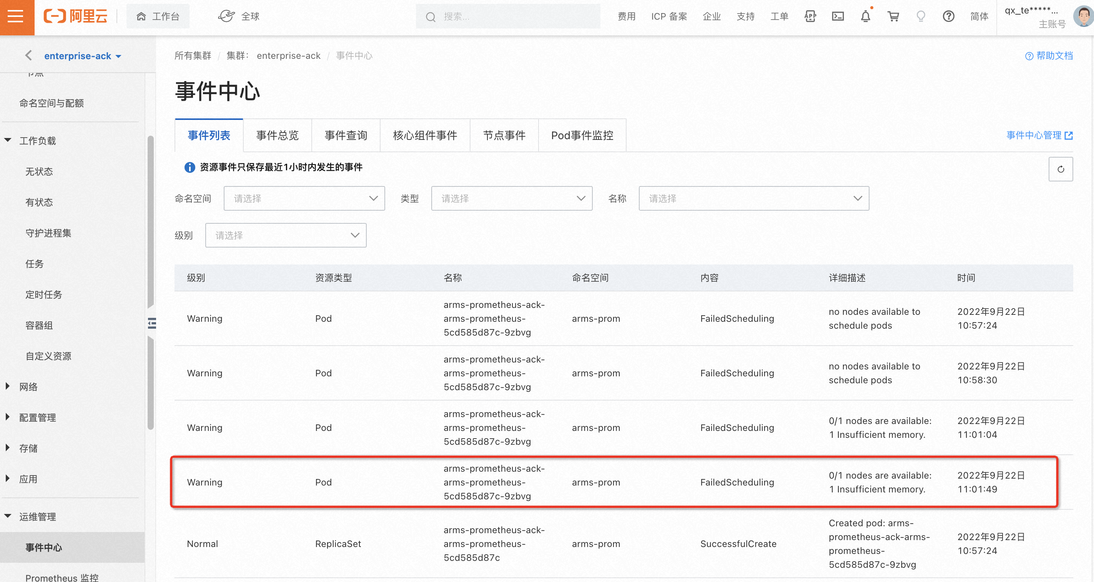Switch language via 简体
Viewport: 1094px width, 582px height.
(979, 17)
